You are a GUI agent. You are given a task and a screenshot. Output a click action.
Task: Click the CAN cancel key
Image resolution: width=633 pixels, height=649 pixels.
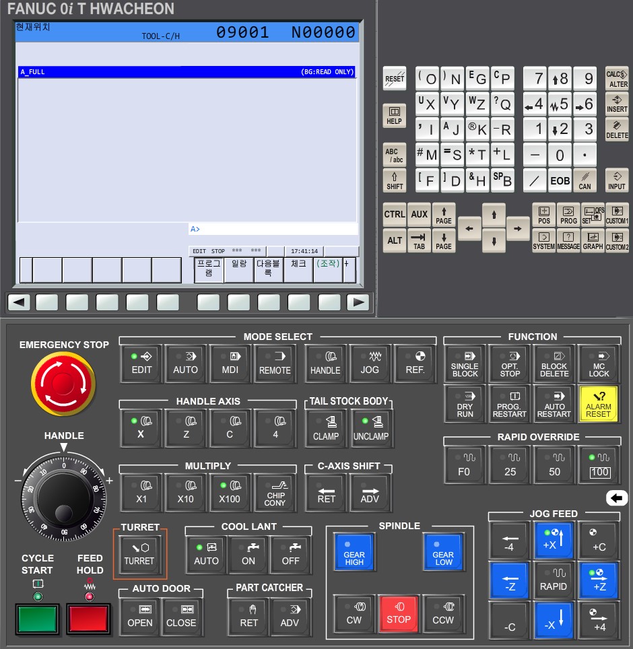(x=585, y=180)
